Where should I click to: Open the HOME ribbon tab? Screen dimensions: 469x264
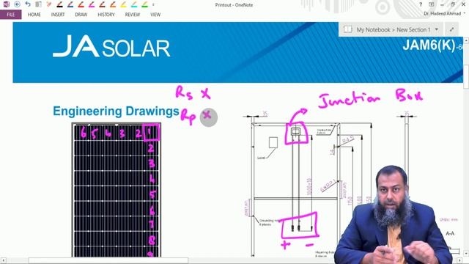click(34, 15)
